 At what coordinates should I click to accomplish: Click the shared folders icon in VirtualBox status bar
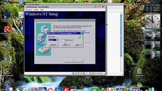click(x=84, y=73)
